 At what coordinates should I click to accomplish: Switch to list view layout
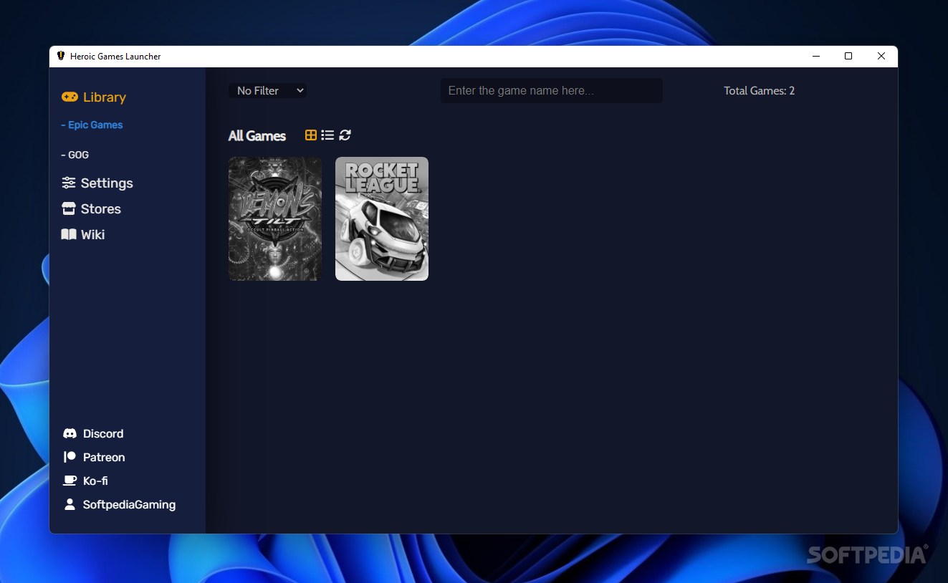(x=327, y=135)
